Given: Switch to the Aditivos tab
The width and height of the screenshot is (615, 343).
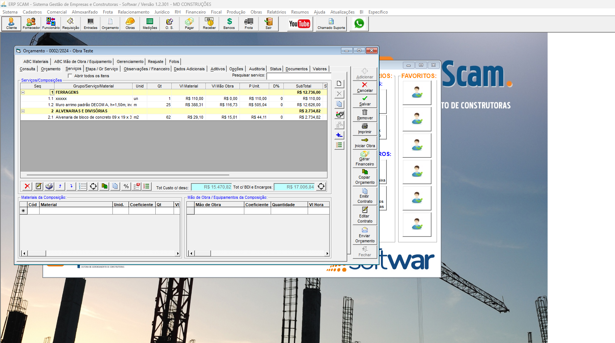Looking at the screenshot, I should (x=218, y=69).
